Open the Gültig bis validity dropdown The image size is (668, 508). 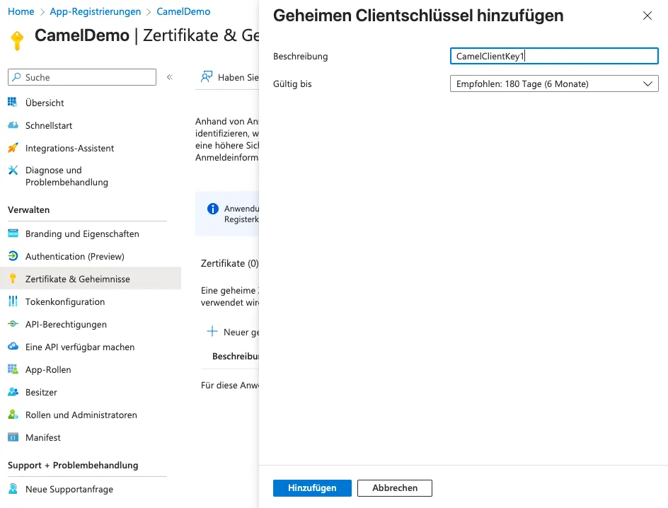point(554,83)
